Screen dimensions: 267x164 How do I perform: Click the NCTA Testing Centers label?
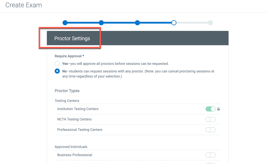coord(74,119)
